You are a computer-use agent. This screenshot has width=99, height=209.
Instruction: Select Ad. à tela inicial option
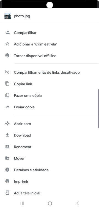(50, 193)
